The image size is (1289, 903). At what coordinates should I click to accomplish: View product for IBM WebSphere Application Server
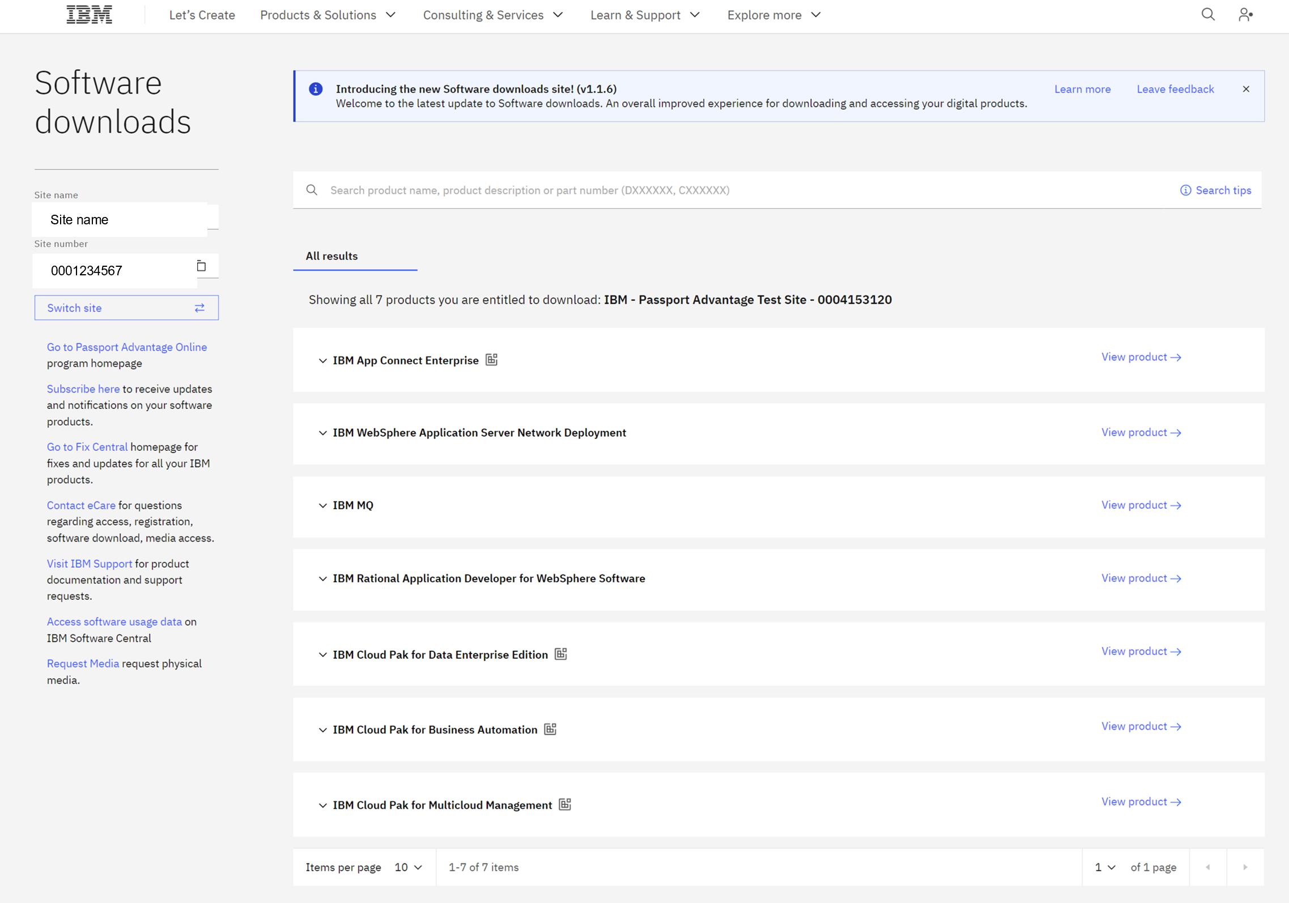(x=1141, y=432)
